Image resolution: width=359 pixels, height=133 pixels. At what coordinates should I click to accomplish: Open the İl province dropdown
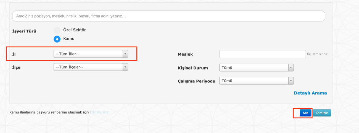click(x=91, y=54)
